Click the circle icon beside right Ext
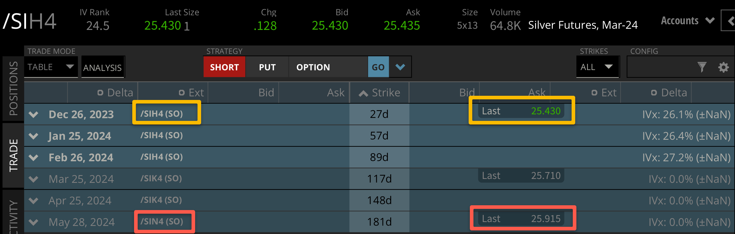This screenshot has height=234, width=735. click(x=594, y=93)
